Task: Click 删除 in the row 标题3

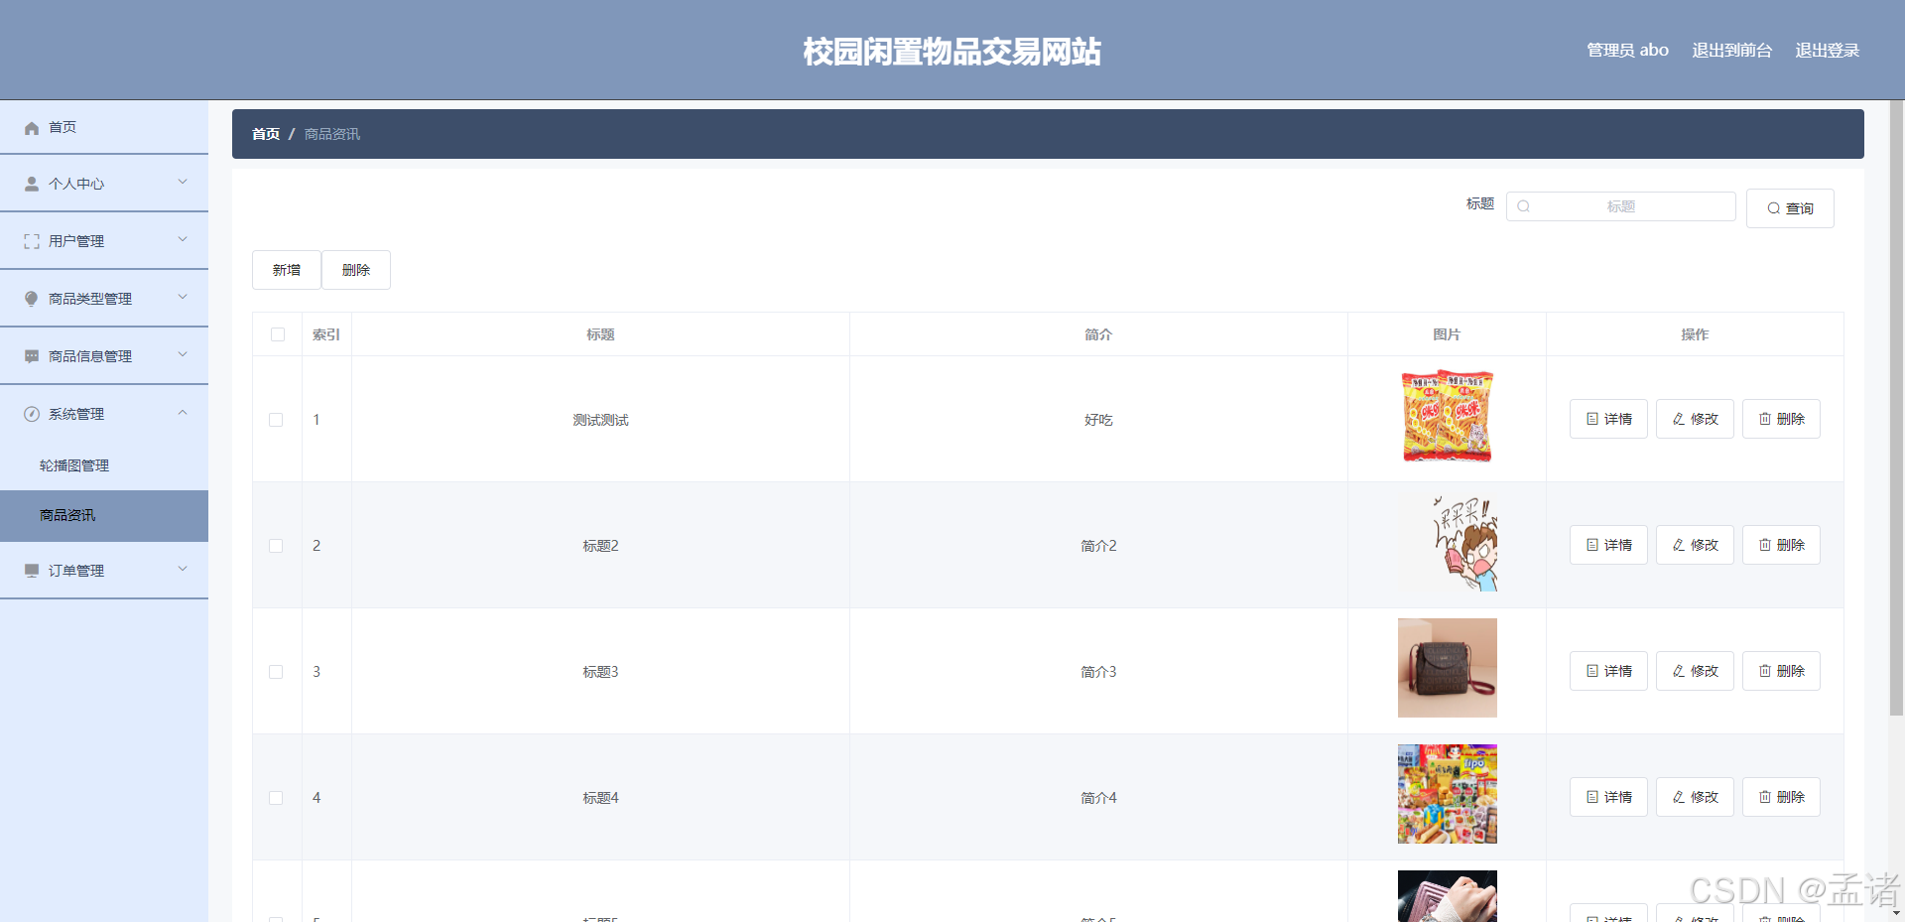Action: coord(1781,671)
